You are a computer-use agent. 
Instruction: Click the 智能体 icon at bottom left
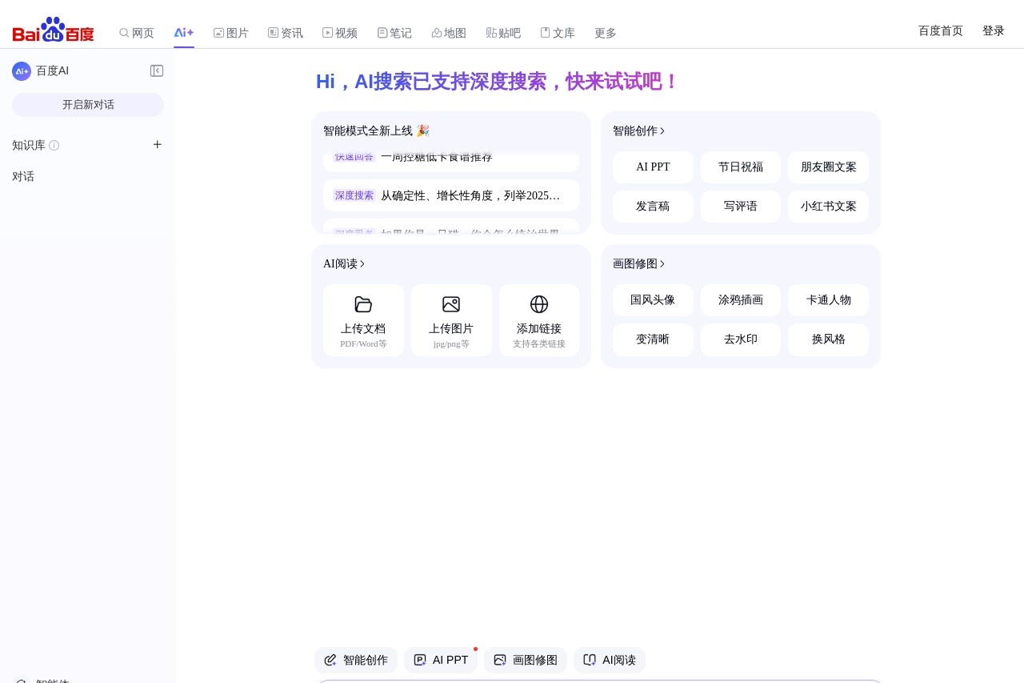pyautogui.click(x=22, y=680)
